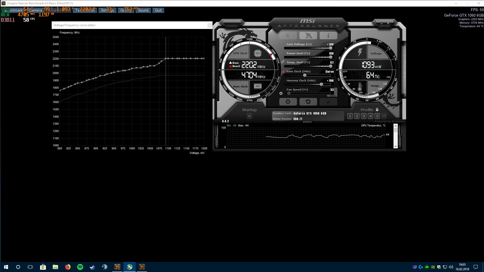Click the Power Limit slider handle
This screenshot has width=484, height=272.
330,57
